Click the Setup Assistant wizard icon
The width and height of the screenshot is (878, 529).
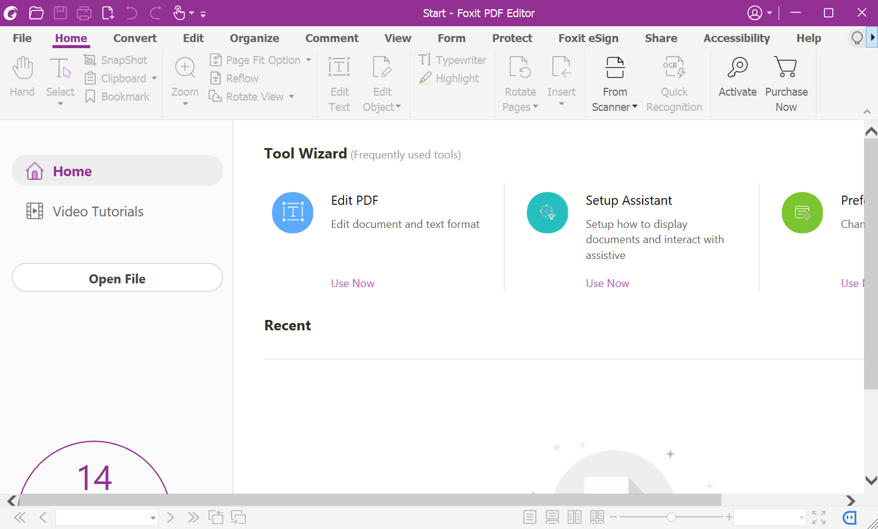click(x=548, y=213)
